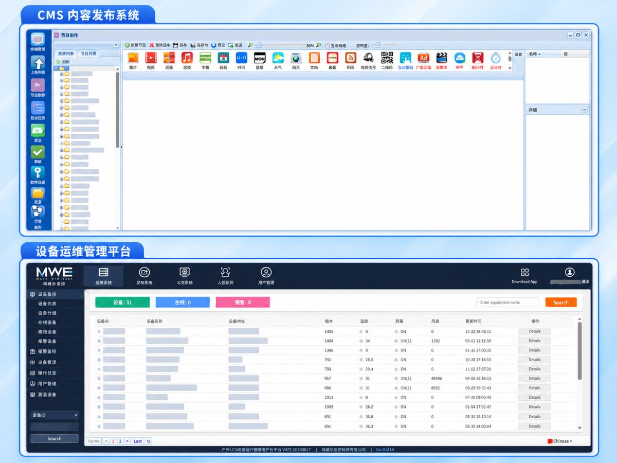Click the orange Search button
The image size is (617, 463).
pos(561,302)
